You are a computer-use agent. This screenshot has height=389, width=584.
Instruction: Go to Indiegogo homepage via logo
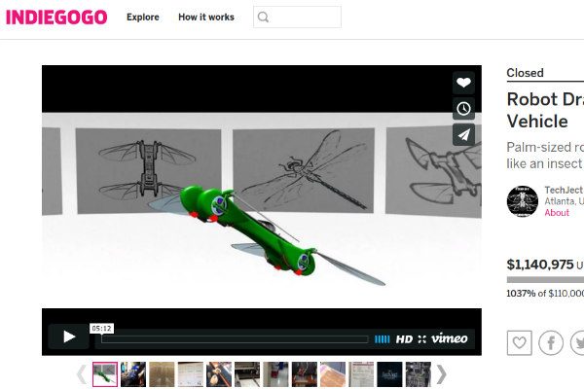[x=56, y=18]
